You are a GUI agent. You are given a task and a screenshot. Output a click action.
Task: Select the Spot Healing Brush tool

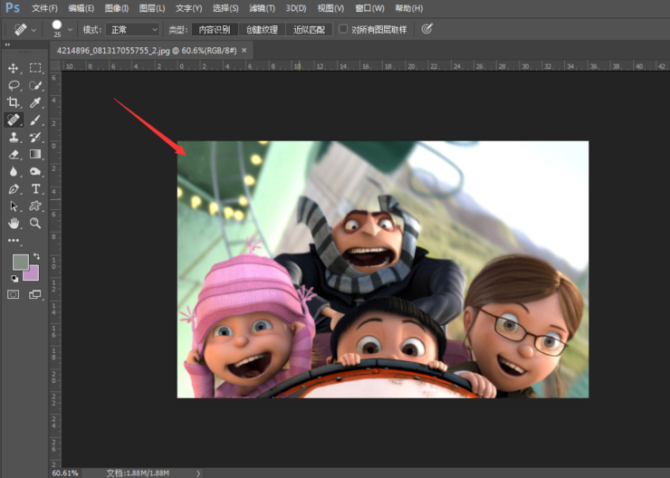click(14, 120)
